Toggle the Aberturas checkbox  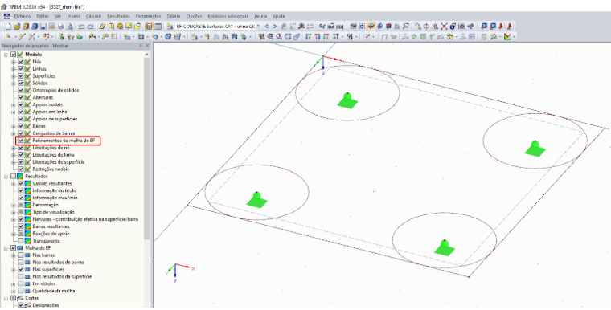[x=21, y=97]
